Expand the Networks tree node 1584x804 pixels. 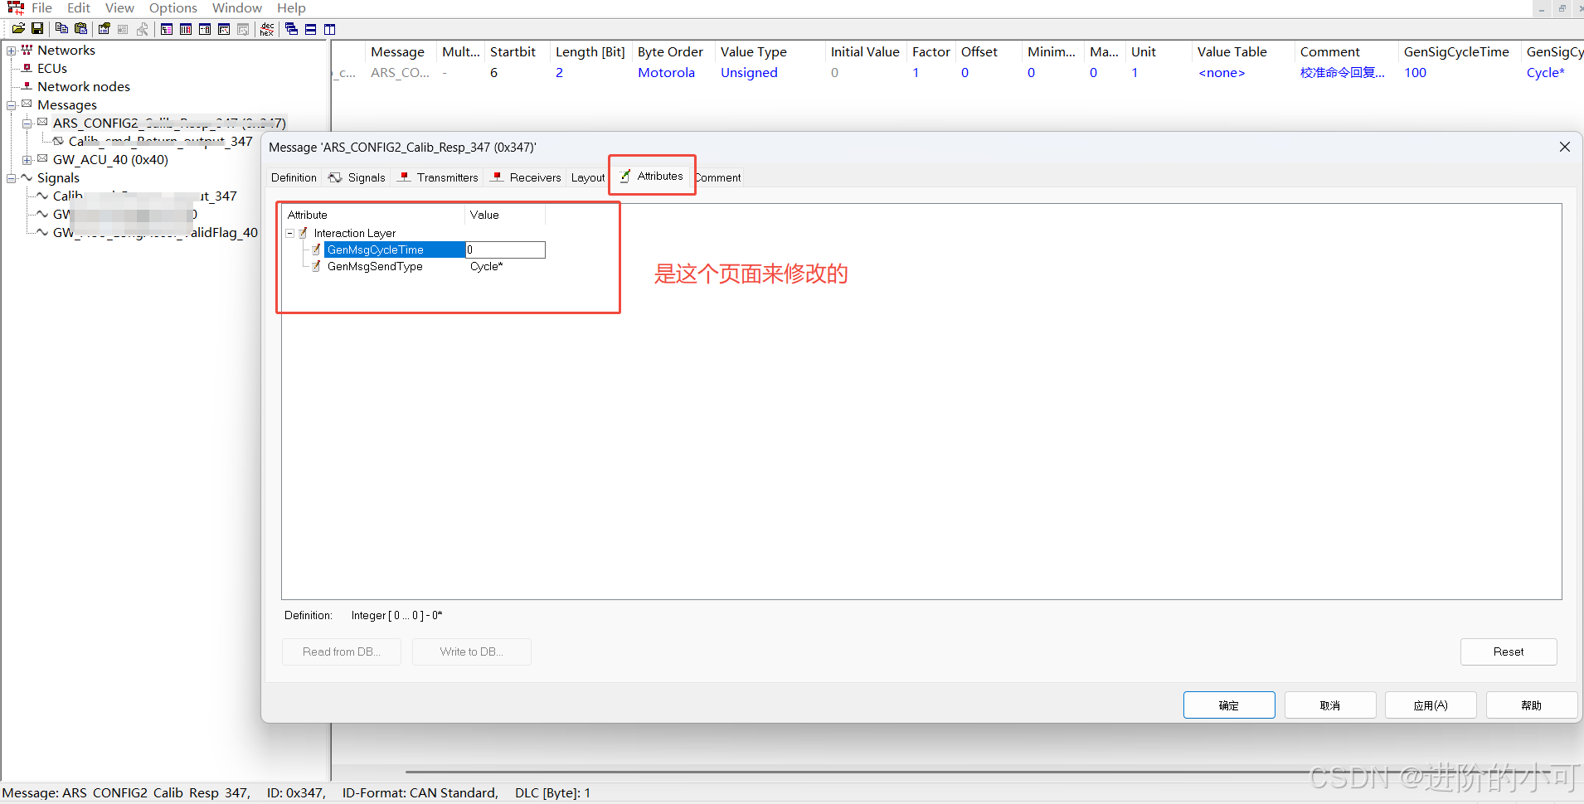coord(12,51)
